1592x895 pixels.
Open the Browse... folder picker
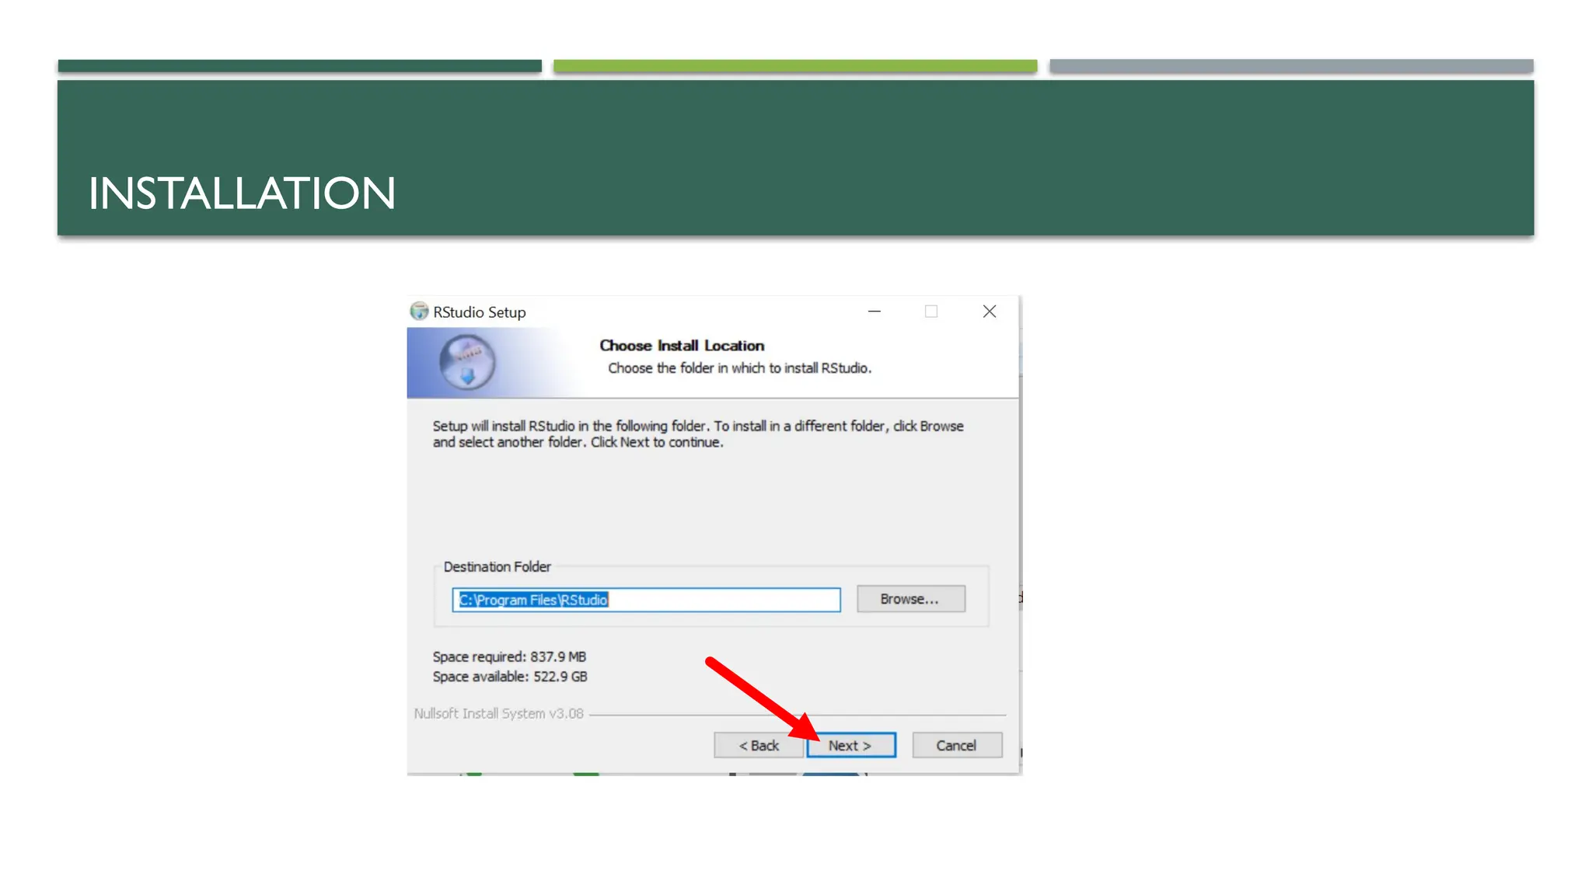(x=910, y=599)
